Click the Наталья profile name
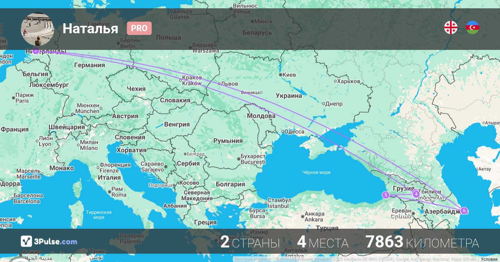Image resolution: width=500 pixels, height=262 pixels. [x=90, y=28]
